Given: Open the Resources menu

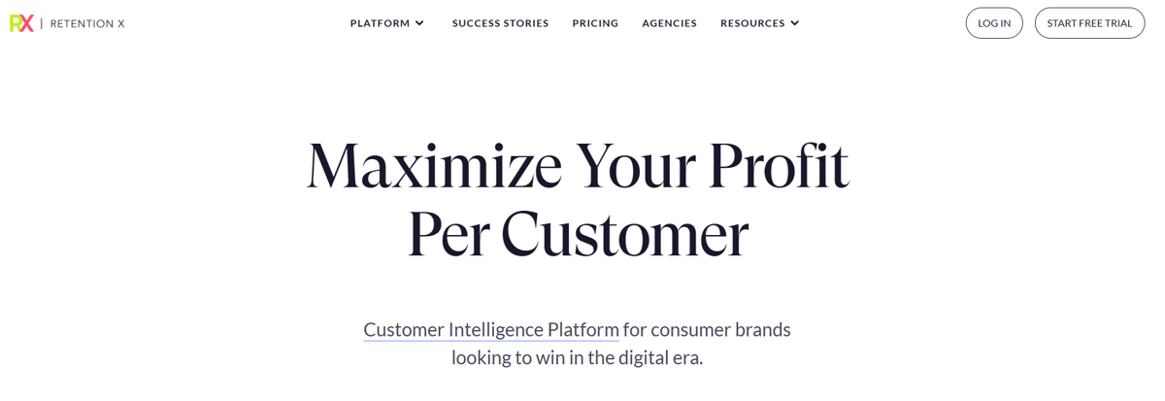Looking at the screenshot, I should [752, 23].
